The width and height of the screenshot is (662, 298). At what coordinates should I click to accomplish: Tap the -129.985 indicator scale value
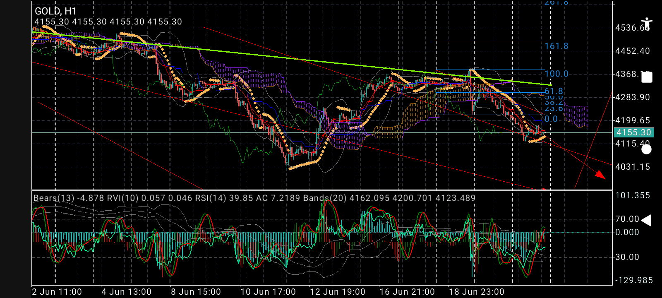[x=634, y=280]
